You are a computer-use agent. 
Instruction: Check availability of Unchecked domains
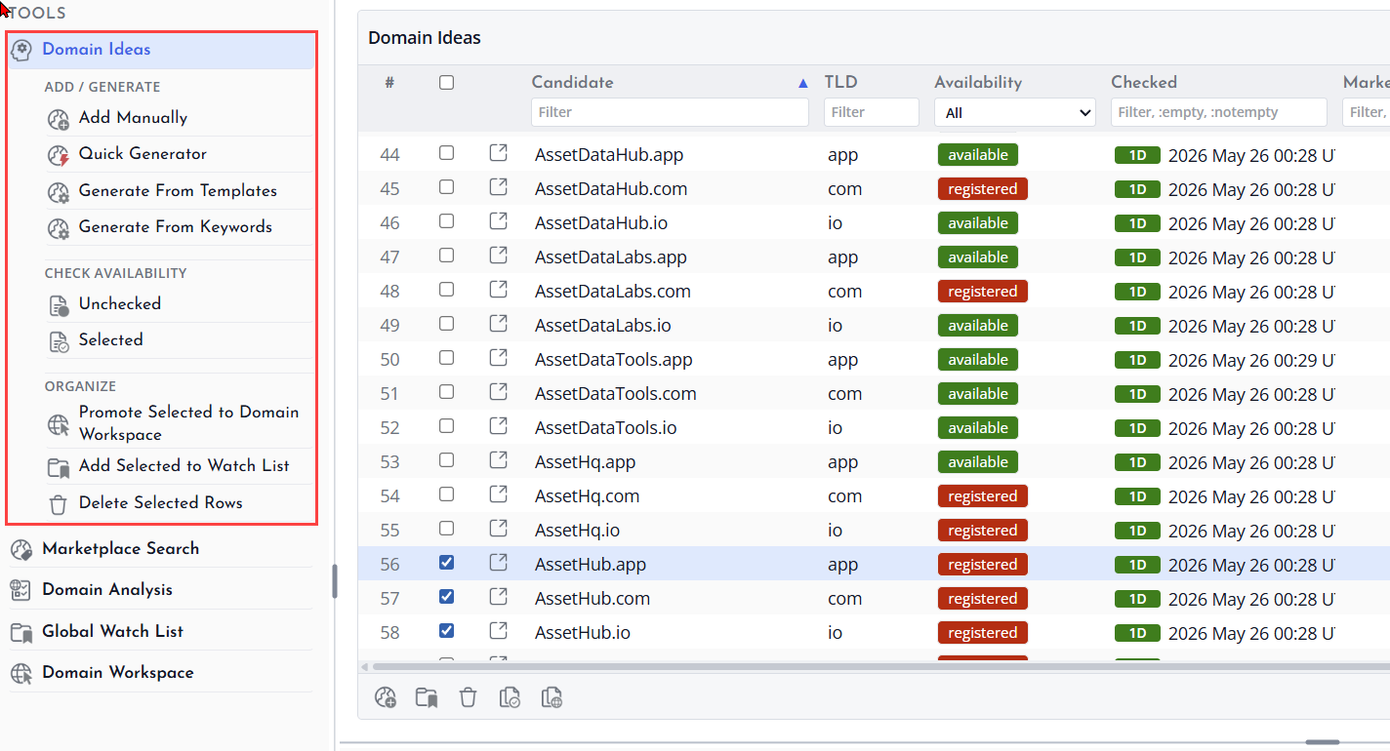tap(119, 304)
